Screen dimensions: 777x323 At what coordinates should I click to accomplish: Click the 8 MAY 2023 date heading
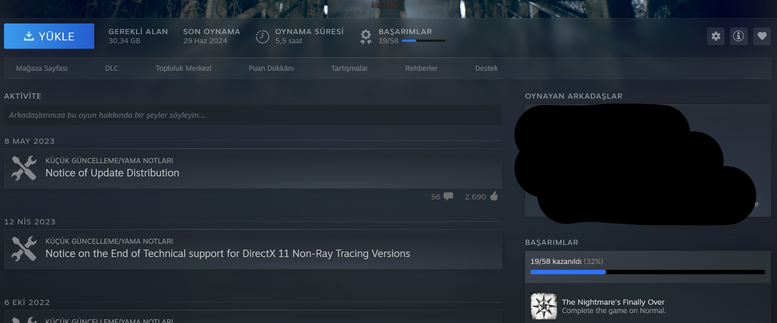tap(29, 141)
